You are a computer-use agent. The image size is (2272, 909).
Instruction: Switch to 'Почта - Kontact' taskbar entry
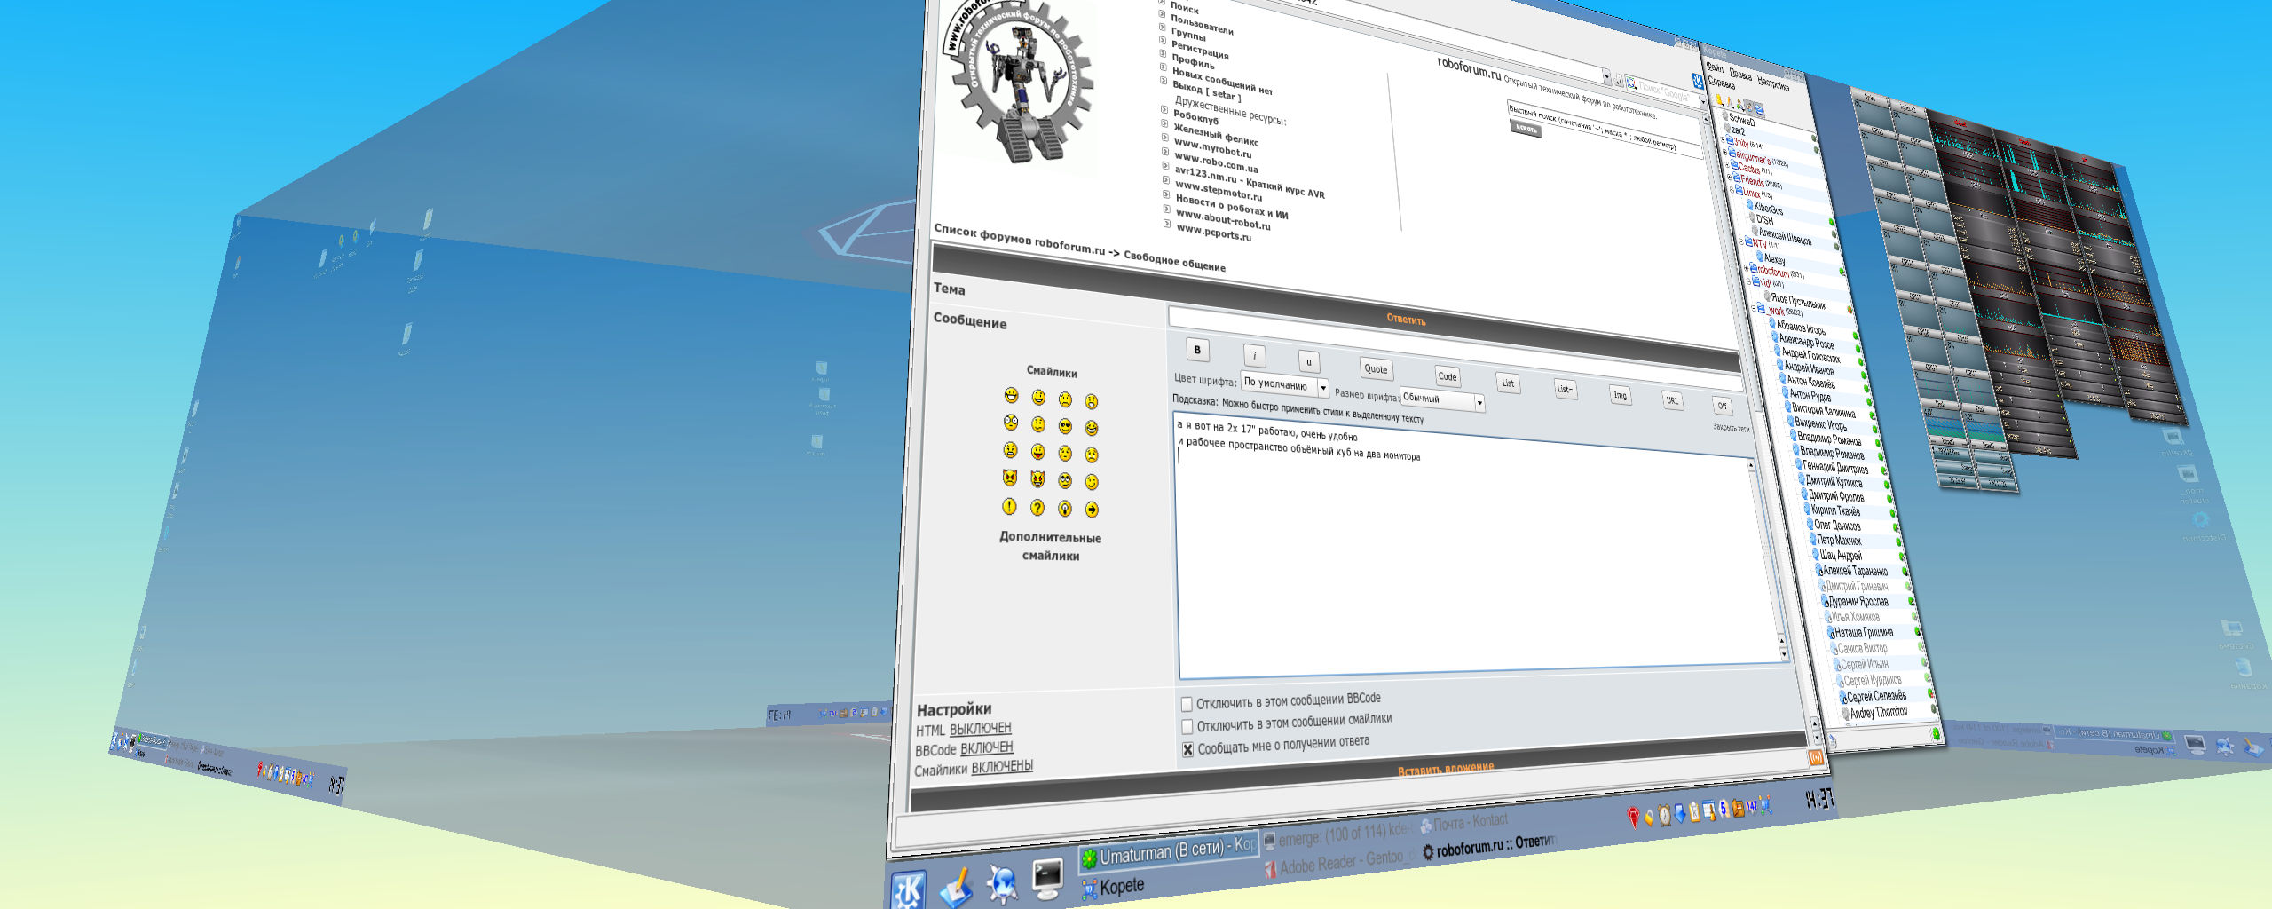(1463, 823)
